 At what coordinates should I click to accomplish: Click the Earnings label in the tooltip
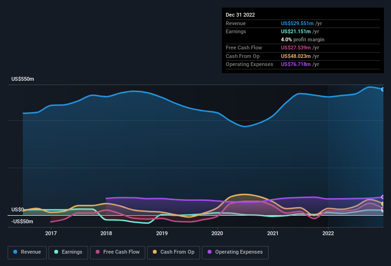[236, 31]
